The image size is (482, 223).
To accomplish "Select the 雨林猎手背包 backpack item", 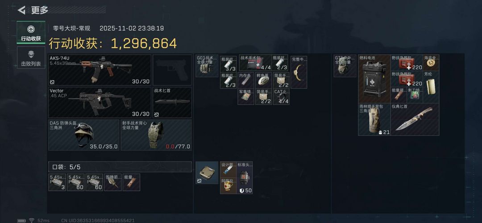I will 374,119.
